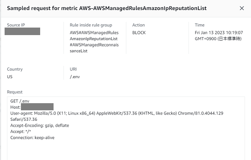Click the rule name AWSManagedReconnaissanceList text
This screenshot has width=251, height=160.
pos(94,48)
